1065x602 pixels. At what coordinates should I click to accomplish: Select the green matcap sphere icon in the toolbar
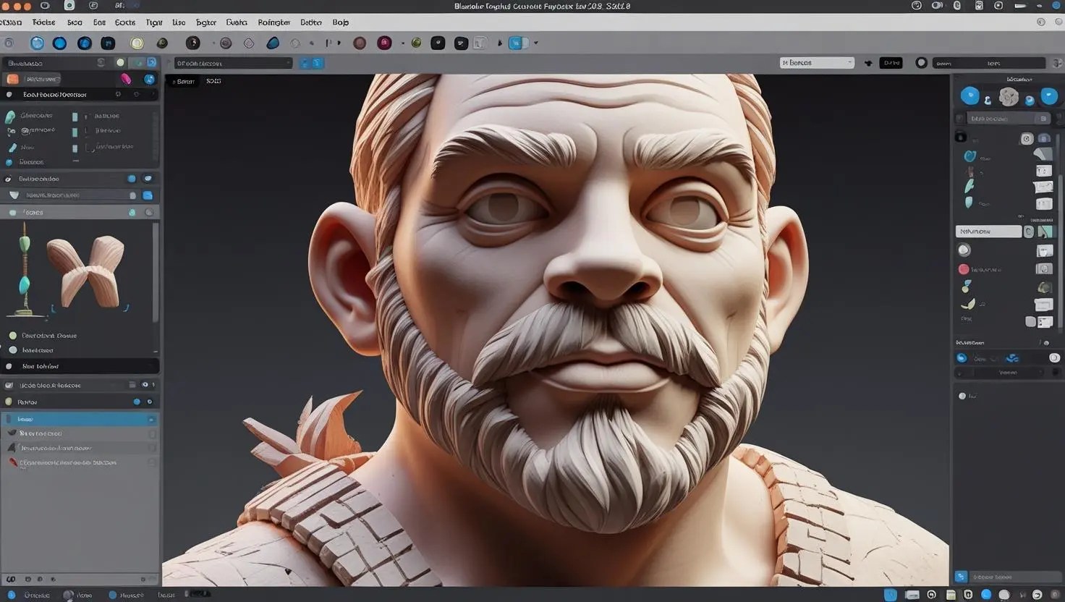click(x=416, y=43)
